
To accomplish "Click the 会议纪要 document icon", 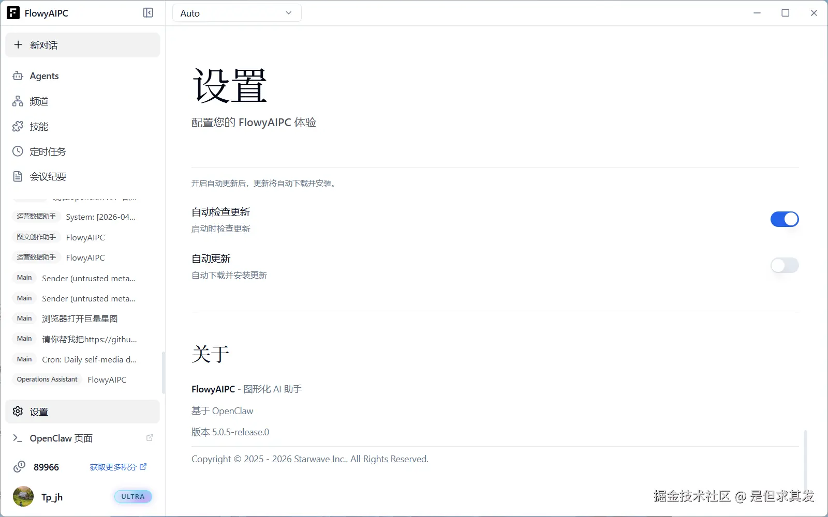I will [x=18, y=176].
